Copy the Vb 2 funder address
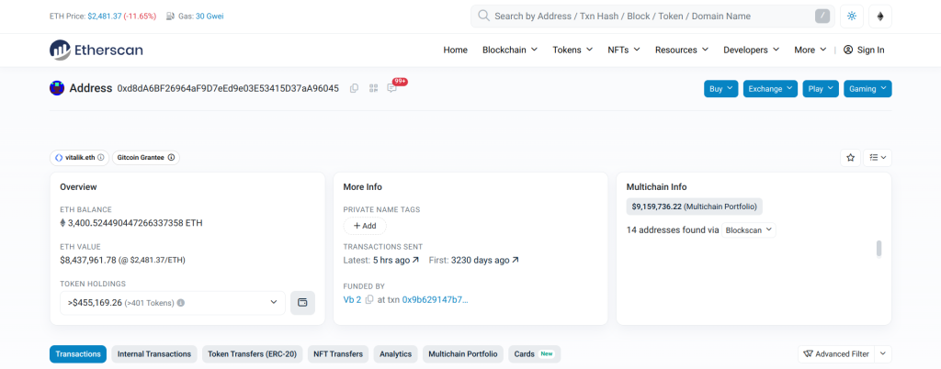The image size is (941, 369). (x=369, y=299)
